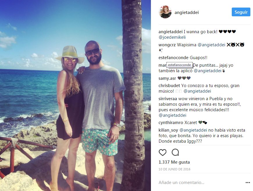View the 1.337 Me gusta likes list
The image size is (253, 191).
click(x=174, y=162)
